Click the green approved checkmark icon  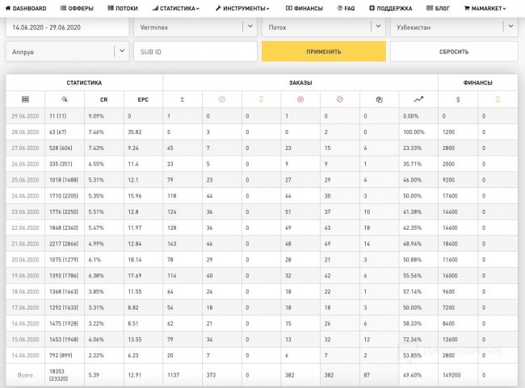[x=221, y=99]
